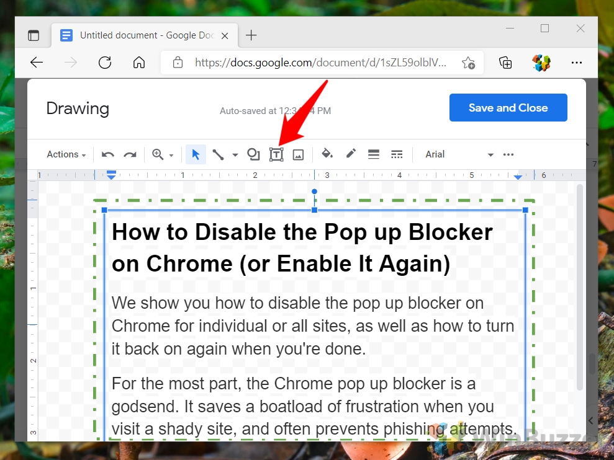Choose the Select arrow cursor tool
This screenshot has height=460, width=614.
196,154
